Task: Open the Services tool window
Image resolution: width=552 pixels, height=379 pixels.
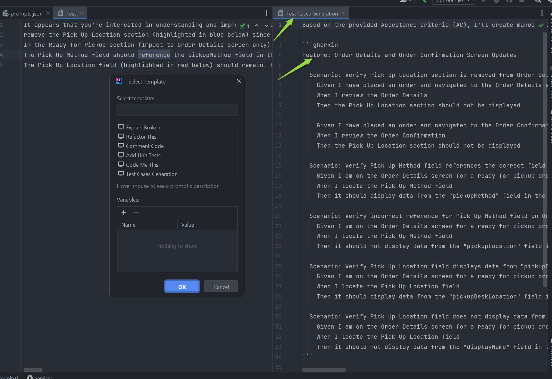Action: point(40,377)
